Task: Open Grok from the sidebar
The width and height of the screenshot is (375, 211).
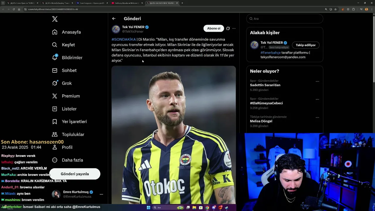Action: pyautogui.click(x=62, y=83)
